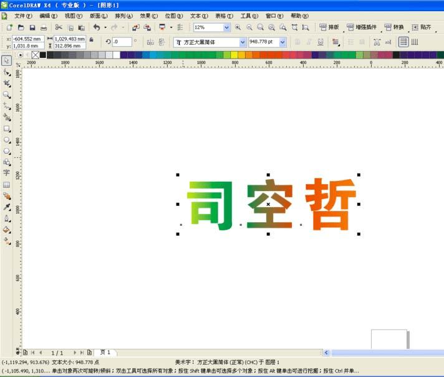Select the Crop tool

pos(6,83)
